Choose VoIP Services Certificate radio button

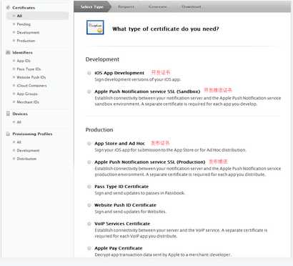click(89, 224)
